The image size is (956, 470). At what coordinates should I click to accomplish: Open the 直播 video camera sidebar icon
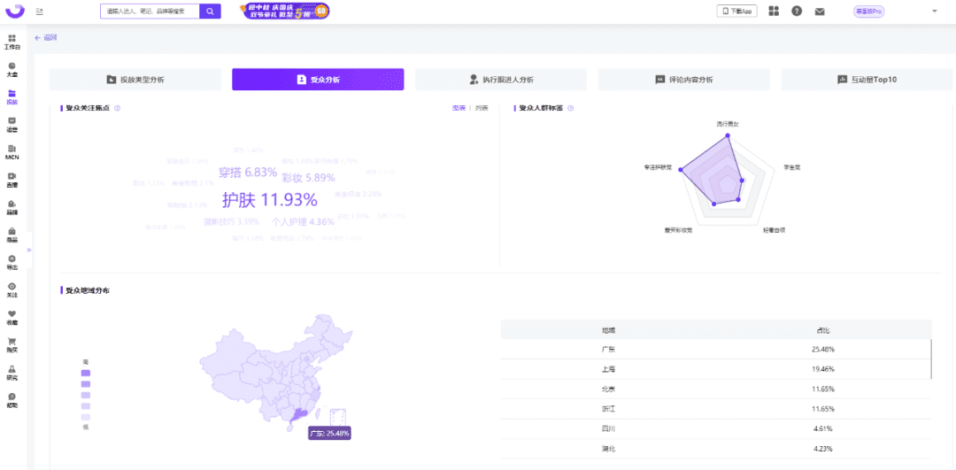pos(12,175)
